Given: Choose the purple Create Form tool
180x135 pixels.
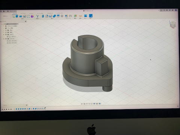Looking at the screenshot, I should 32,16.
